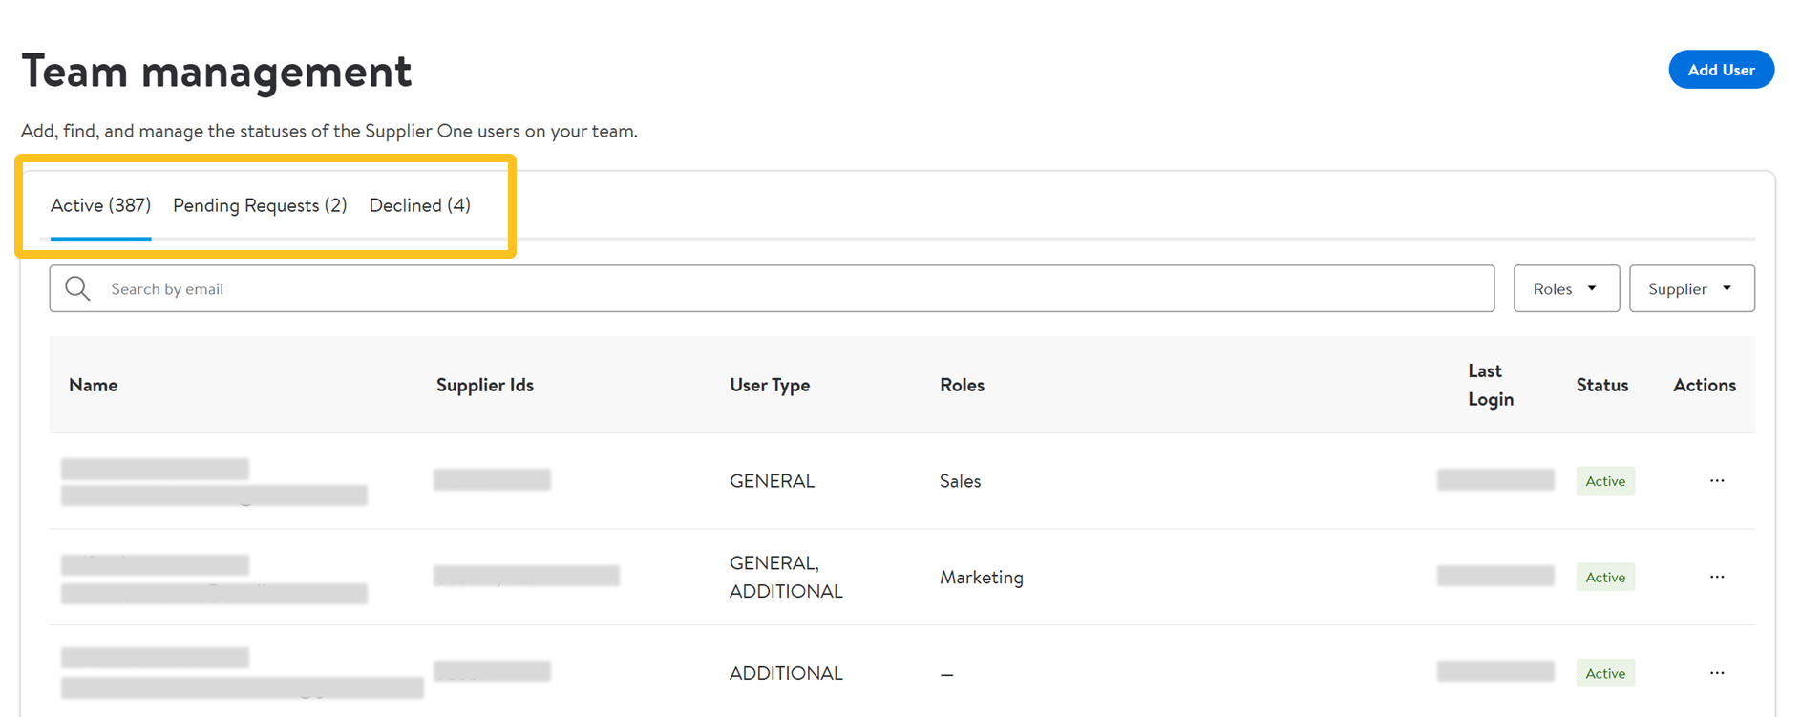Click the Status column header
The width and height of the screenshot is (1801, 717).
(x=1601, y=385)
